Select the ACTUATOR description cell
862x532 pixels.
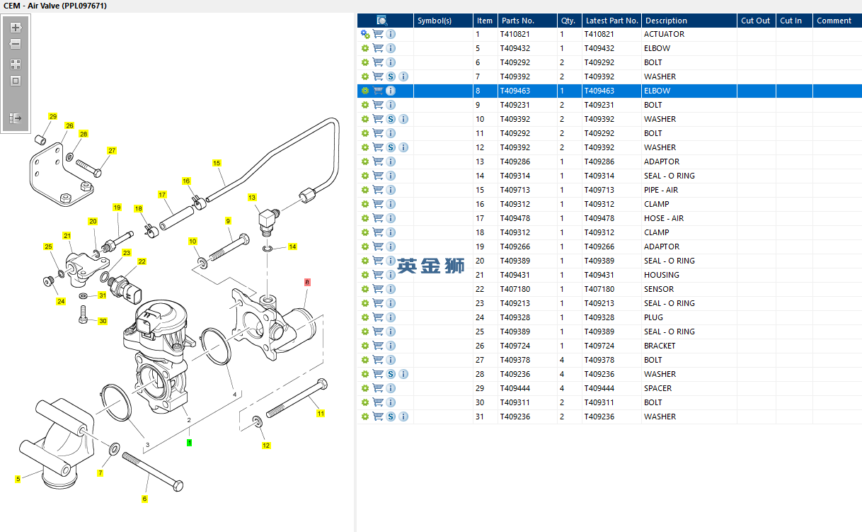(x=690, y=34)
